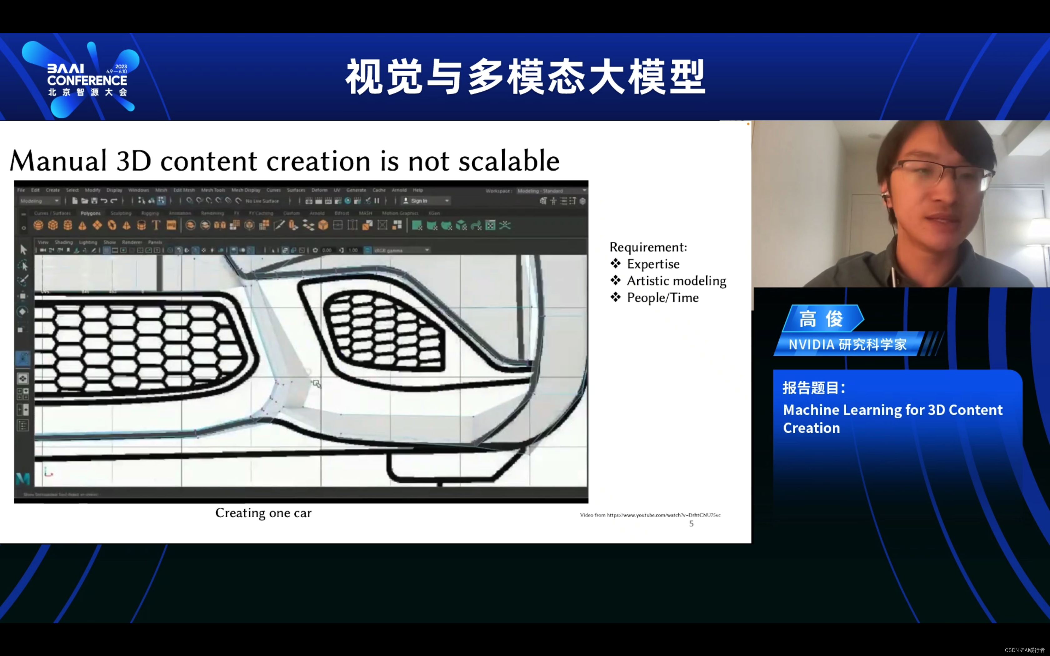Open the Edit Mesh menu
Image resolution: width=1050 pixels, height=656 pixels.
(184, 190)
